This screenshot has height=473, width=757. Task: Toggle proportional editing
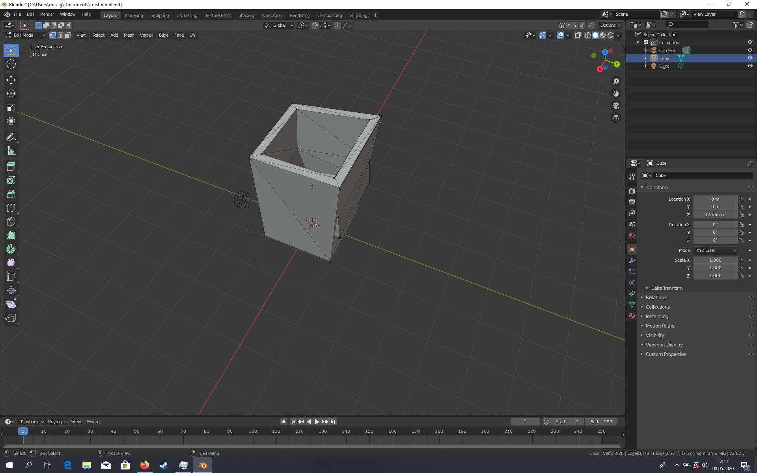(337, 25)
